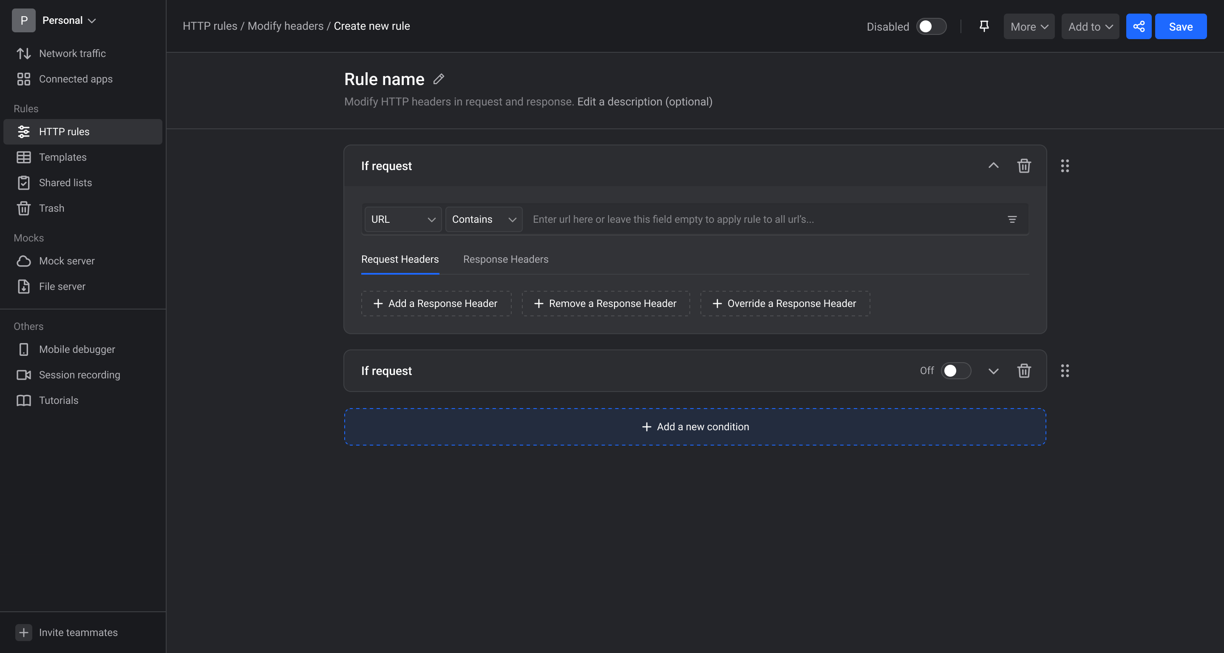The width and height of the screenshot is (1224, 653).
Task: Delete the second If request condition with Off toggle
Action: click(1024, 371)
